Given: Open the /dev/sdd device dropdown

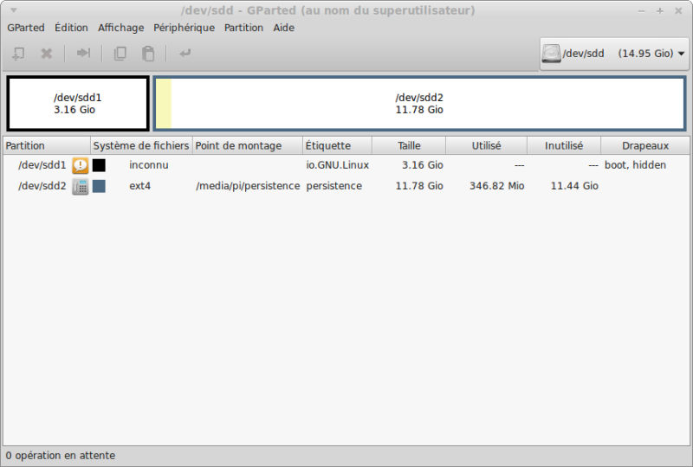Looking at the screenshot, I should pyautogui.click(x=614, y=54).
